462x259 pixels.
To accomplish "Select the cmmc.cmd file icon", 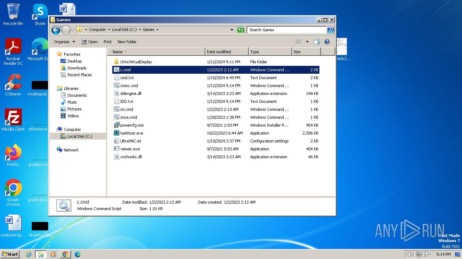I will point(116,86).
